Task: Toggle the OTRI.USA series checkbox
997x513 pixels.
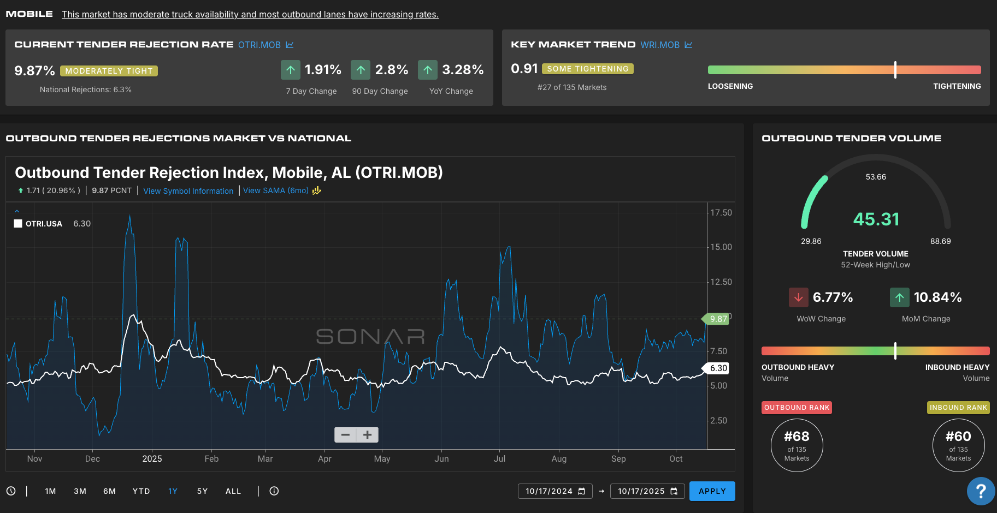Action: tap(18, 224)
